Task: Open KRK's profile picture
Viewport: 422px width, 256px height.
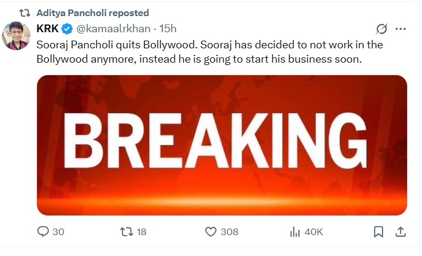Action: pyautogui.click(x=17, y=36)
